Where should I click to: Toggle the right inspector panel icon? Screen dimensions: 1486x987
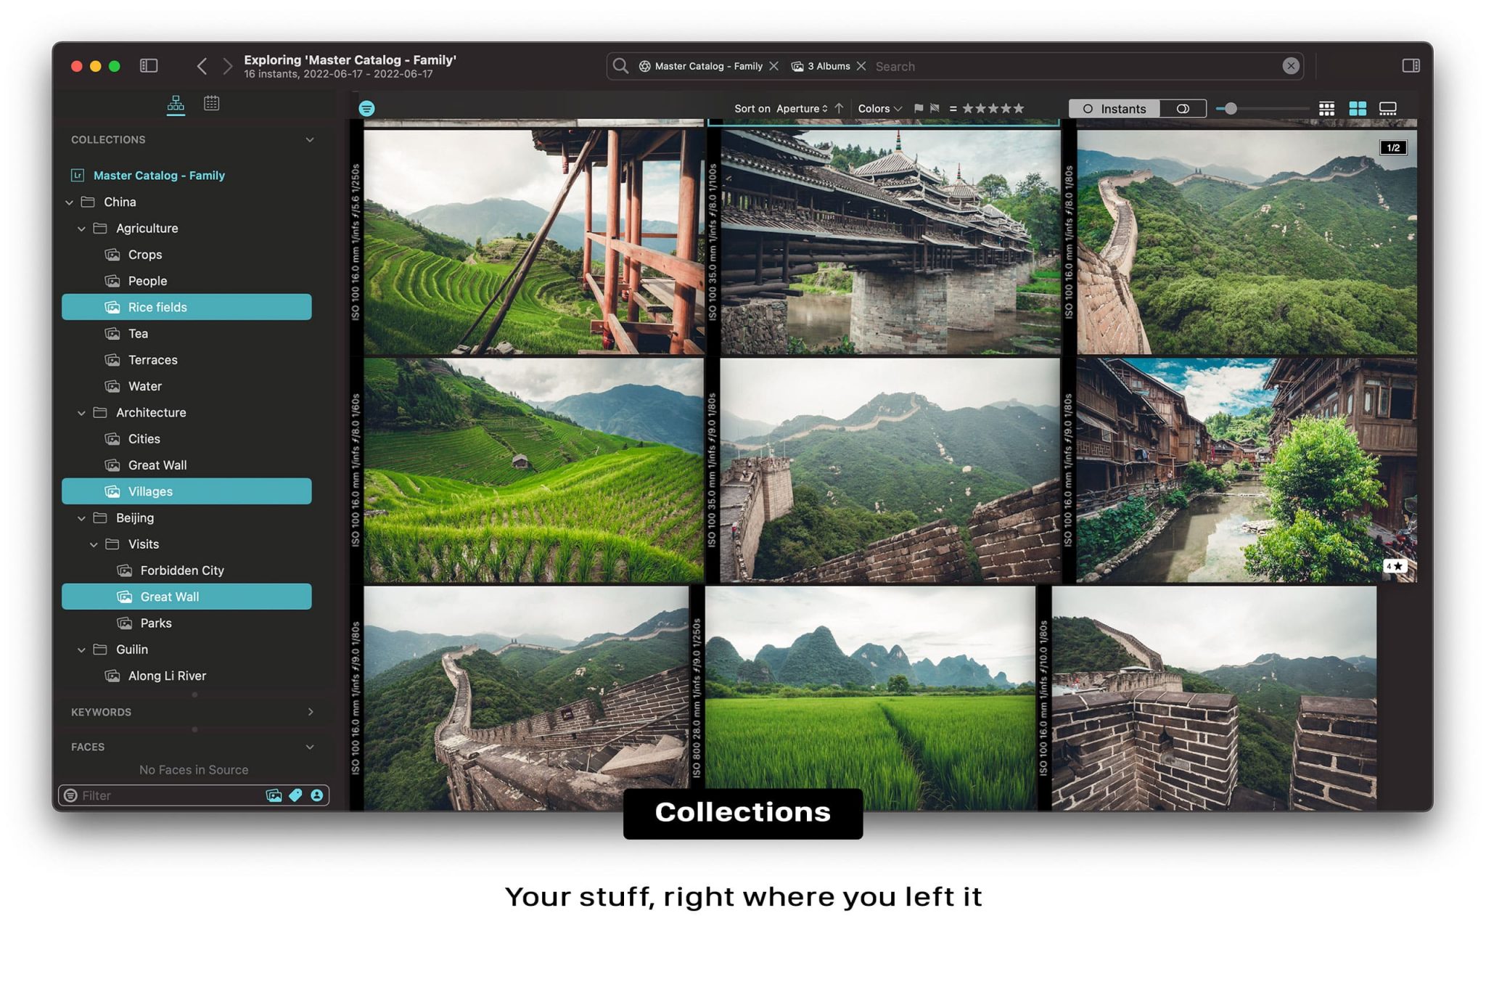click(1411, 66)
